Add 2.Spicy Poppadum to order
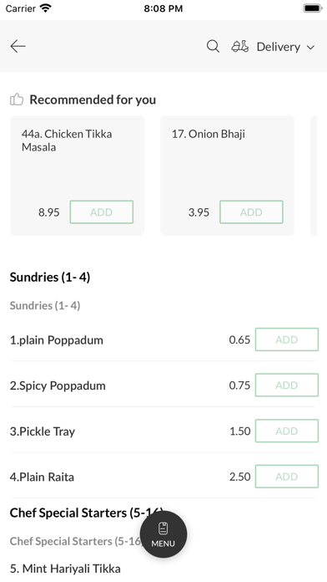The height and width of the screenshot is (582, 327). tap(287, 385)
